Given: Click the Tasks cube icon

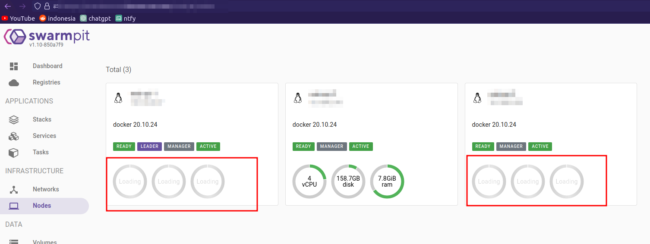Looking at the screenshot, I should [14, 152].
